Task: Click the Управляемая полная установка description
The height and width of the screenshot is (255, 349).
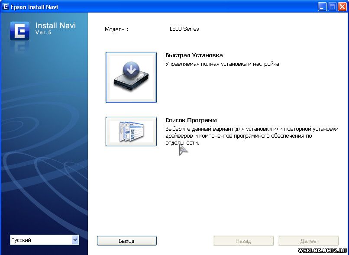Action: coord(223,64)
